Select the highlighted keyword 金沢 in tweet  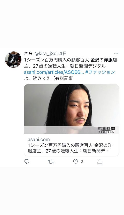click(95, 60)
